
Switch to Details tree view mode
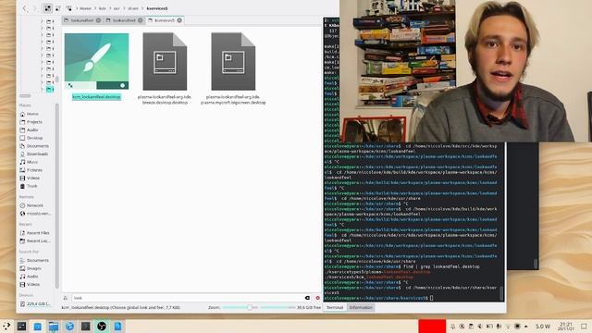click(x=68, y=8)
